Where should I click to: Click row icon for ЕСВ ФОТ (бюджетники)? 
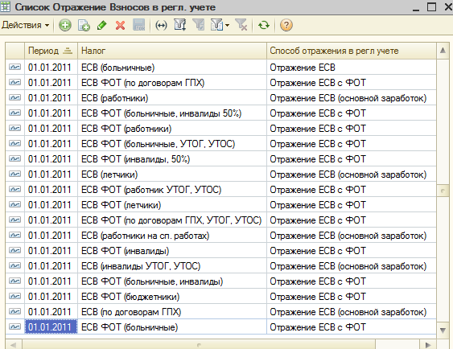pyautogui.click(x=14, y=297)
